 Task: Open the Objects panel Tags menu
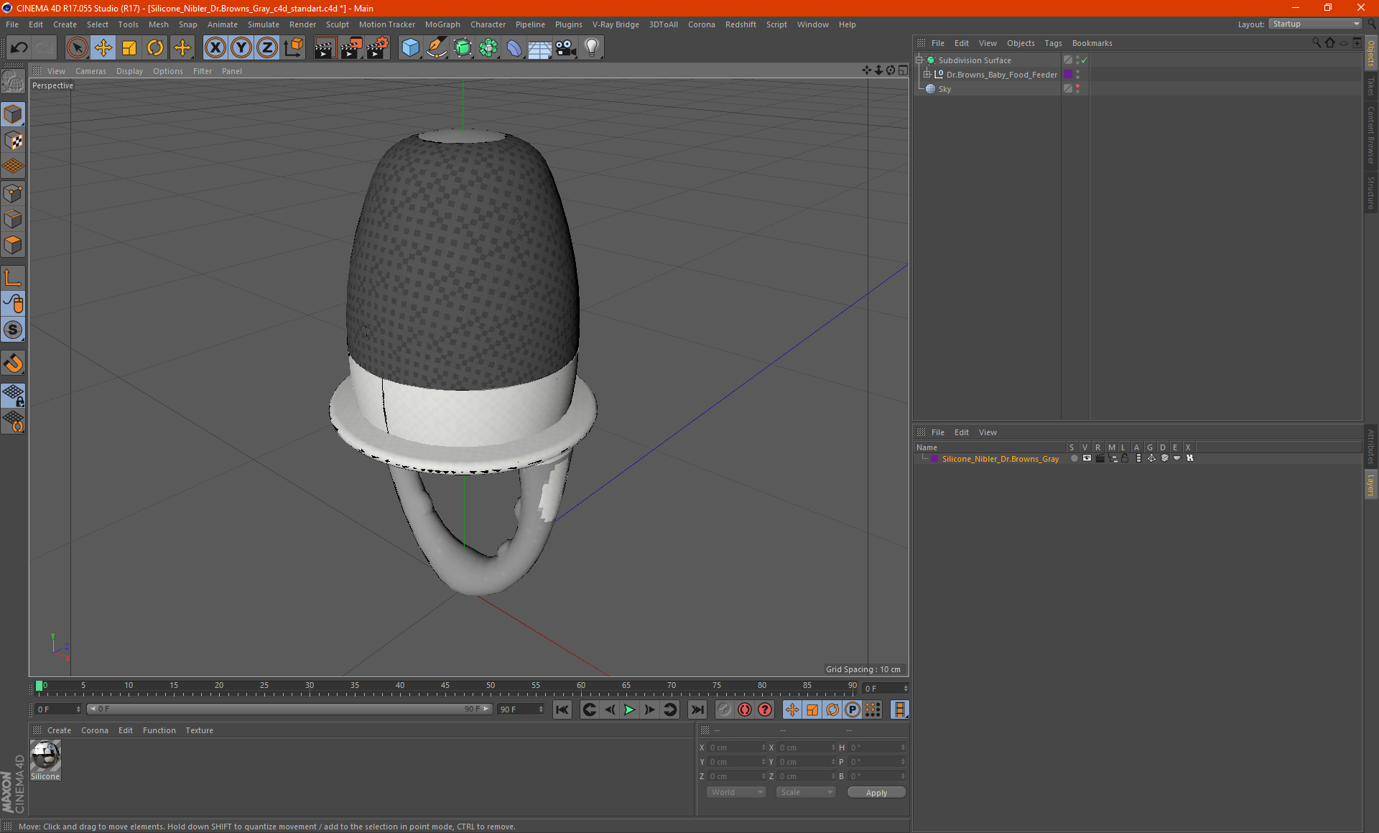point(1053,43)
